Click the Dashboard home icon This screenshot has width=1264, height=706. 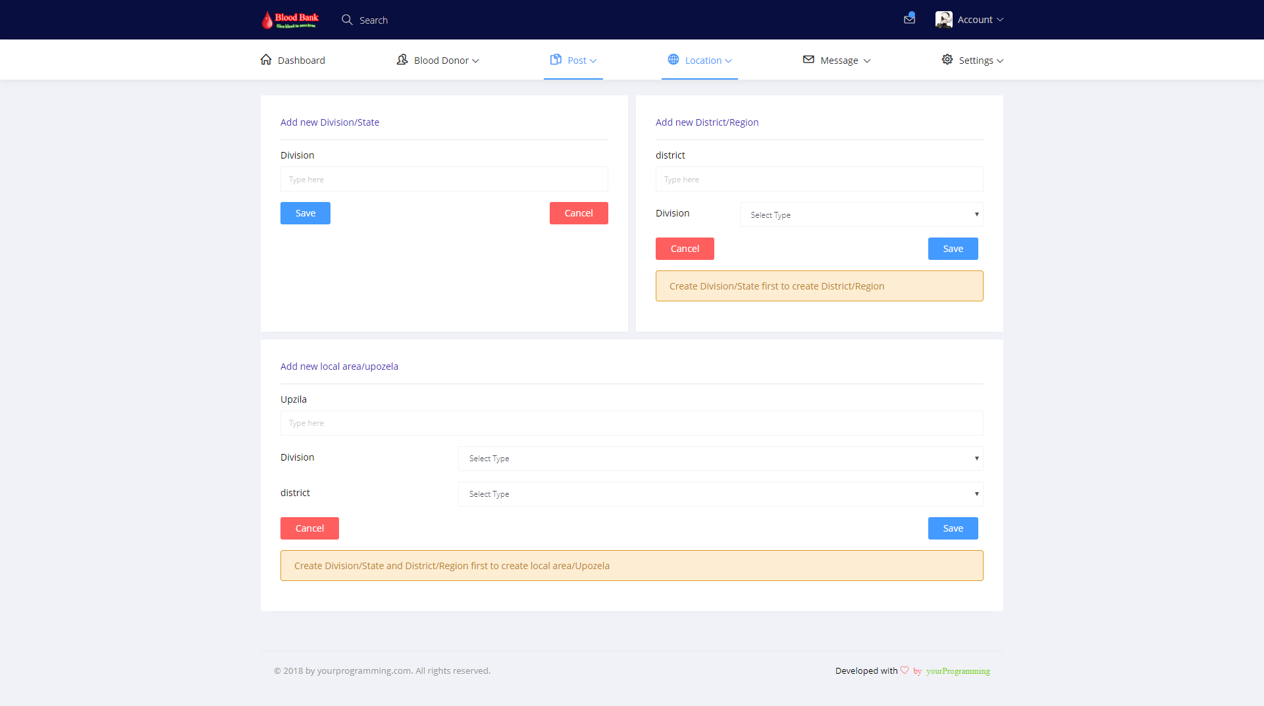pyautogui.click(x=266, y=60)
